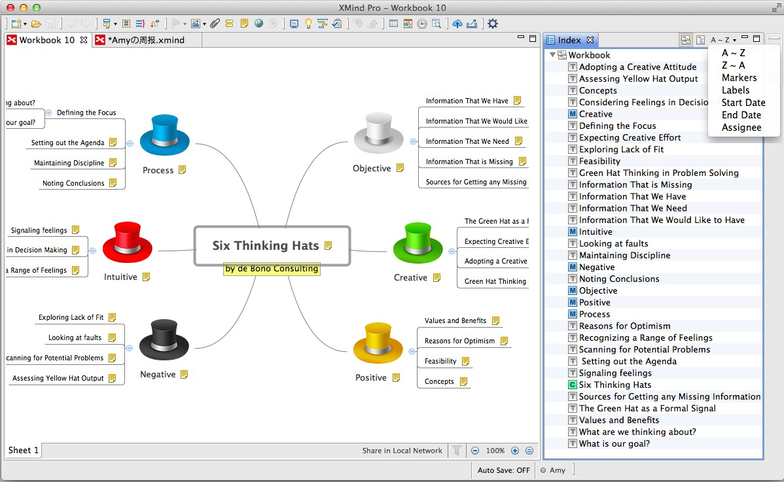Insert a new topic via toolbar icon
Image resolution: width=784 pixels, height=482 pixels.
[x=106, y=24]
